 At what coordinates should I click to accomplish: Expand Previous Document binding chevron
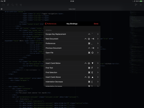(98, 48)
